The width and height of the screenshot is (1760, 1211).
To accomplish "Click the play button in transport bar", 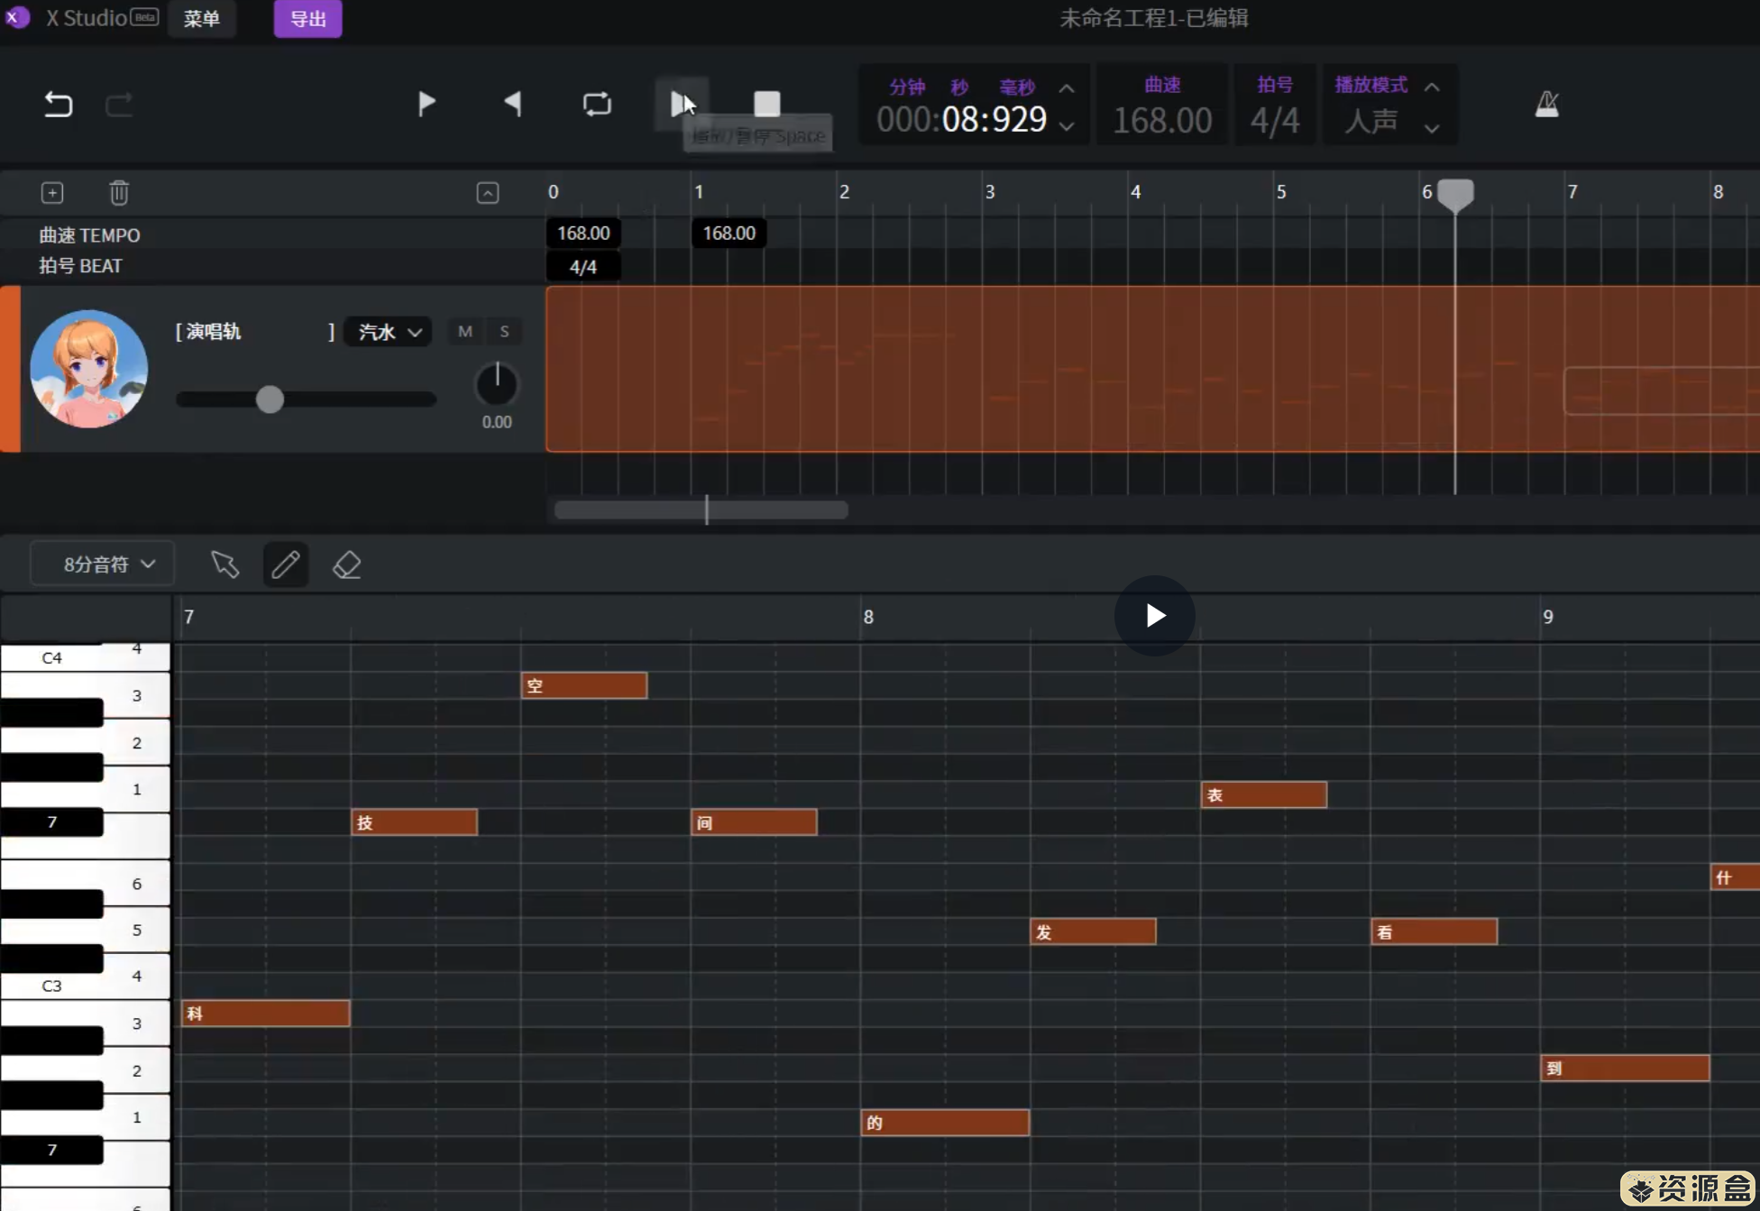I will point(426,104).
